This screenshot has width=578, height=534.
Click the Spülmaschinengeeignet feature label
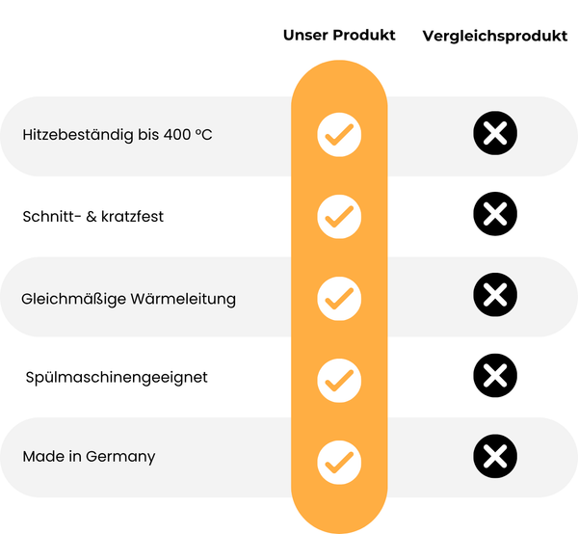116,376
